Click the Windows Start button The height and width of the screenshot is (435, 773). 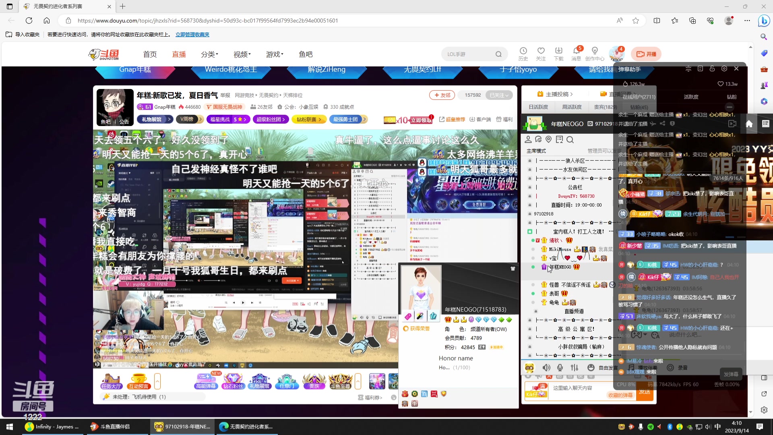pyautogui.click(x=10, y=427)
